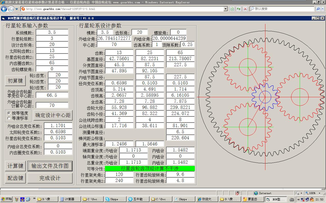Click the 棒间距公称值 value 220.604
Image resolution: width=326 pixels, height=203 pixels.
point(180,138)
